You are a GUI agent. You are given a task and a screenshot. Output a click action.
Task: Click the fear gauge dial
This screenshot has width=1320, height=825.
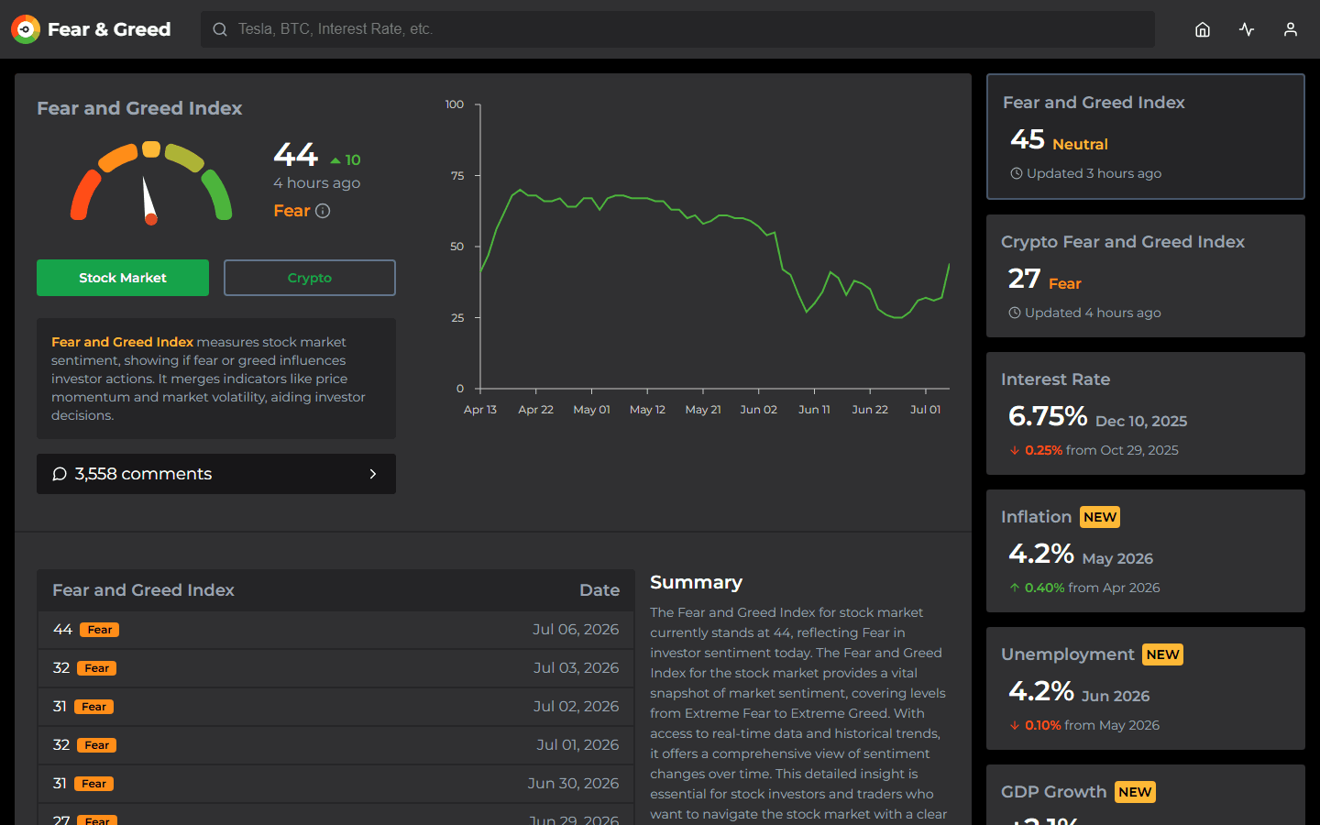[x=151, y=183]
